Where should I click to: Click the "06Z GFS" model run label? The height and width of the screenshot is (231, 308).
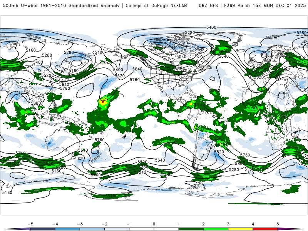[208, 5]
